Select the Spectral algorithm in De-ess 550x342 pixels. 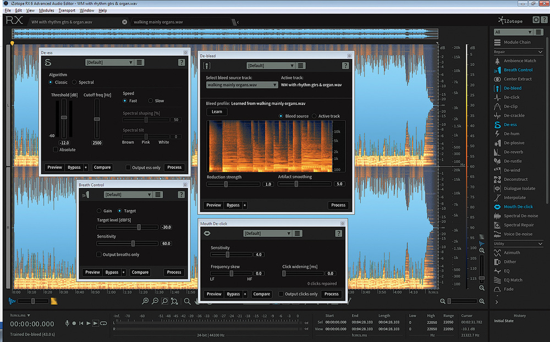point(74,82)
